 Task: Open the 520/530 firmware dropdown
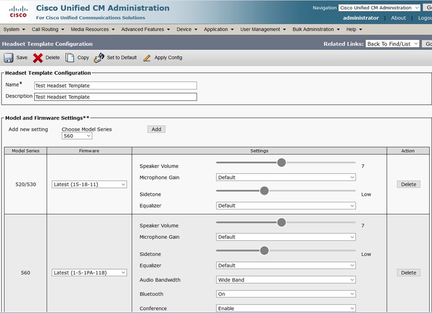tap(89, 185)
